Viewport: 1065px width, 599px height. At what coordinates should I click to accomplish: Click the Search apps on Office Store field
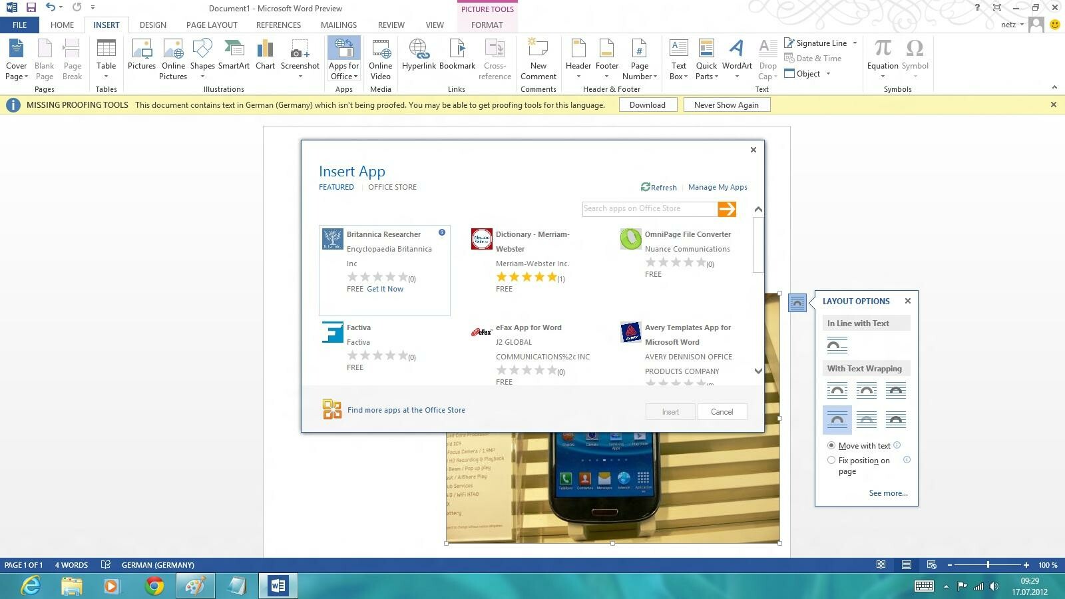[x=649, y=208]
